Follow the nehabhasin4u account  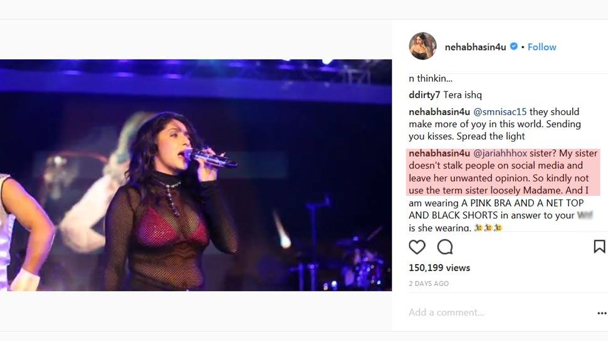click(542, 47)
